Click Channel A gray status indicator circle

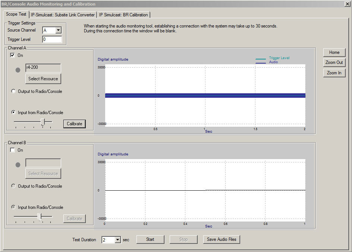point(18,70)
